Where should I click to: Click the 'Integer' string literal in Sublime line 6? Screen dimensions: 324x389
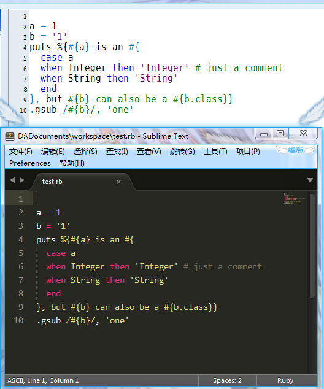coord(156,267)
